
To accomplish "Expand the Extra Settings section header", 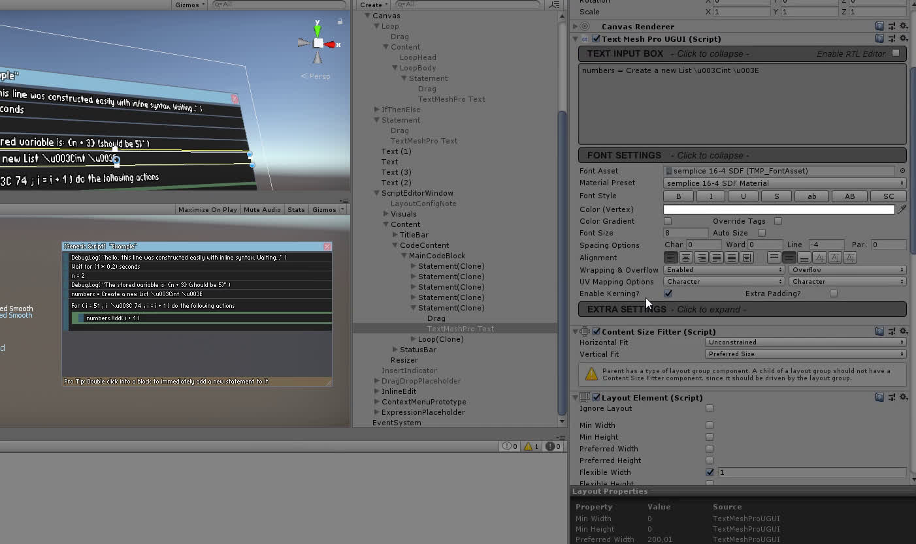I will pyautogui.click(x=742, y=309).
